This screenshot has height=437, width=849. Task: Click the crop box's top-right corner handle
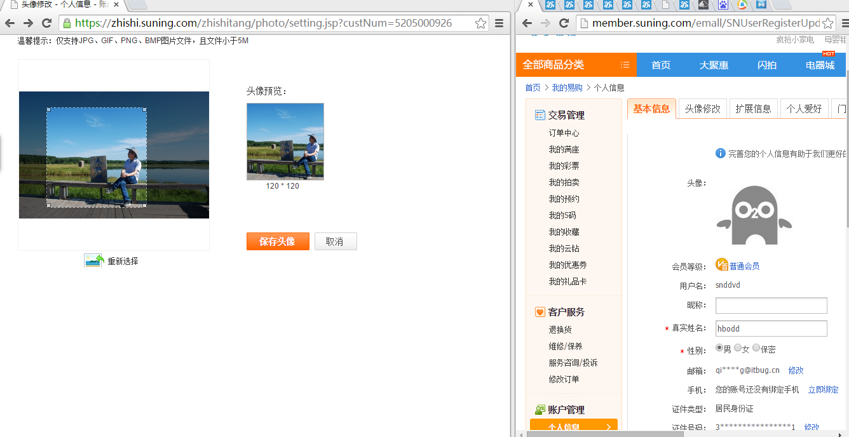click(146, 109)
